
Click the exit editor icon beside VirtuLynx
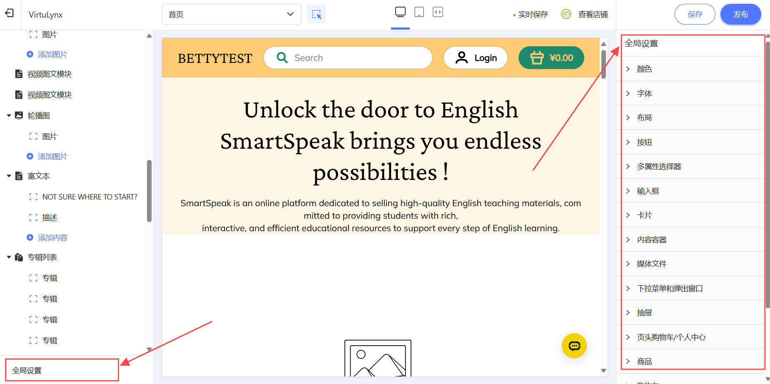(x=9, y=13)
